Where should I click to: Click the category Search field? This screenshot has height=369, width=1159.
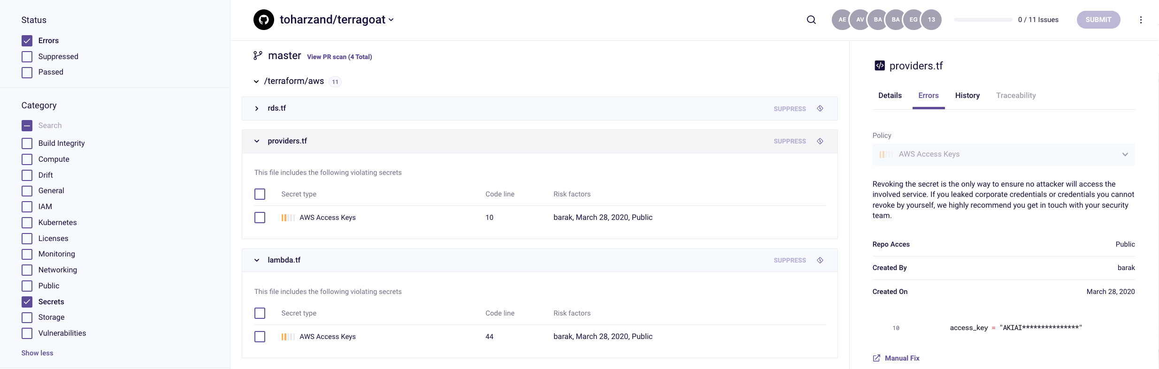point(50,126)
